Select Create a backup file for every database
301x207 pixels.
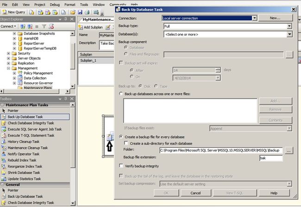[121, 137]
